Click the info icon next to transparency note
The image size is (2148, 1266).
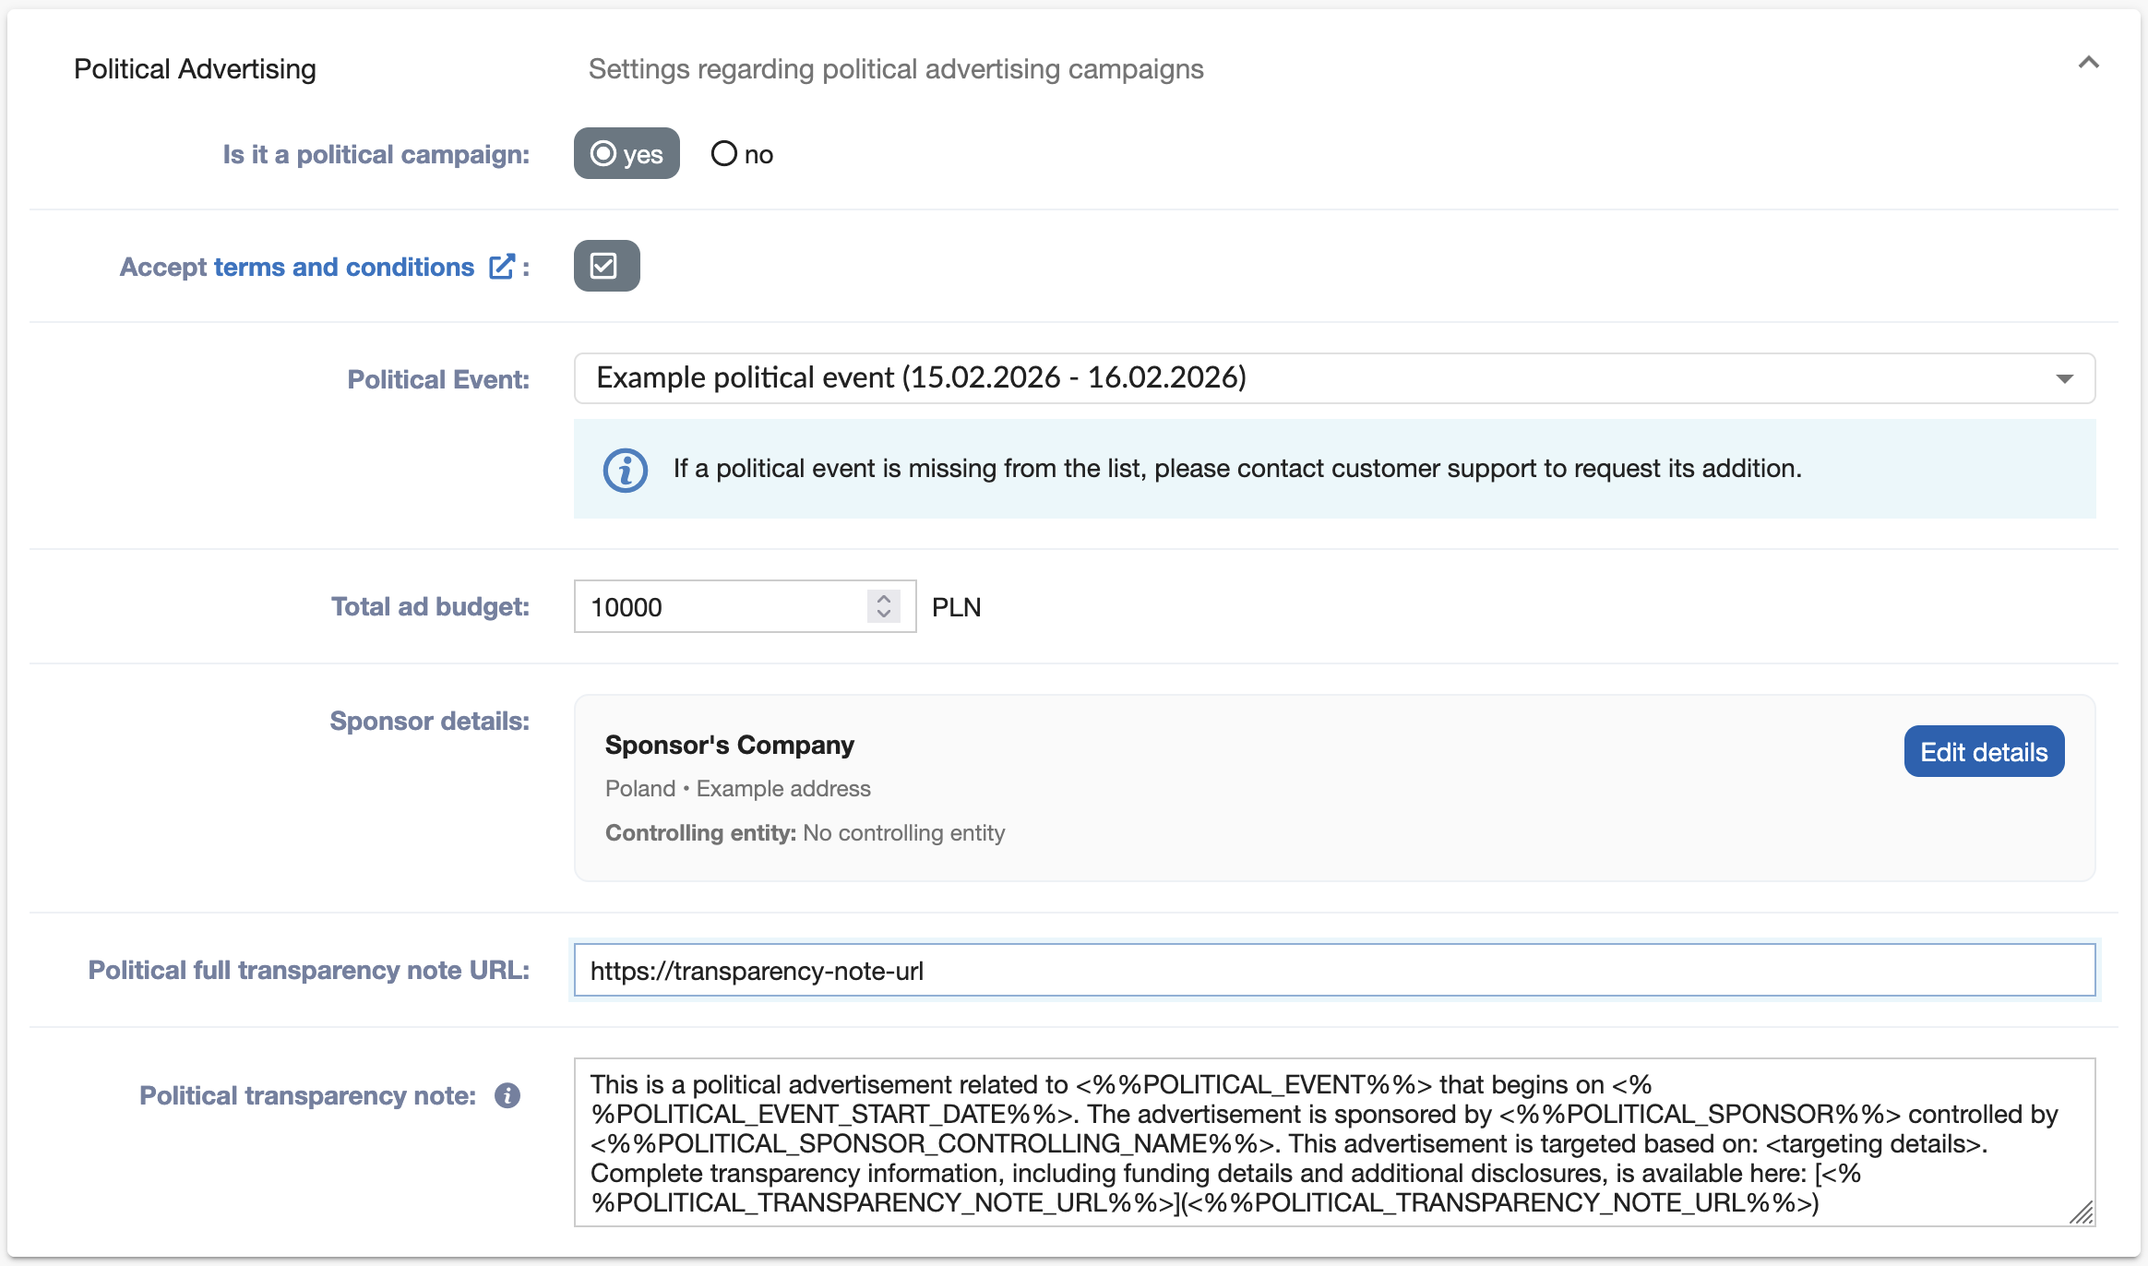point(507,1095)
